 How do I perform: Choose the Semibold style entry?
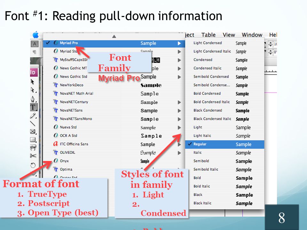pyautogui.click(x=224, y=161)
